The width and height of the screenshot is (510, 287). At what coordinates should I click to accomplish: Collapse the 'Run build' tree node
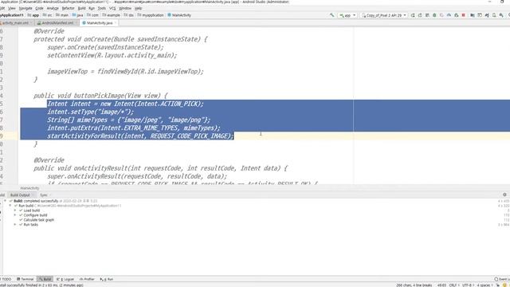pos(10,206)
